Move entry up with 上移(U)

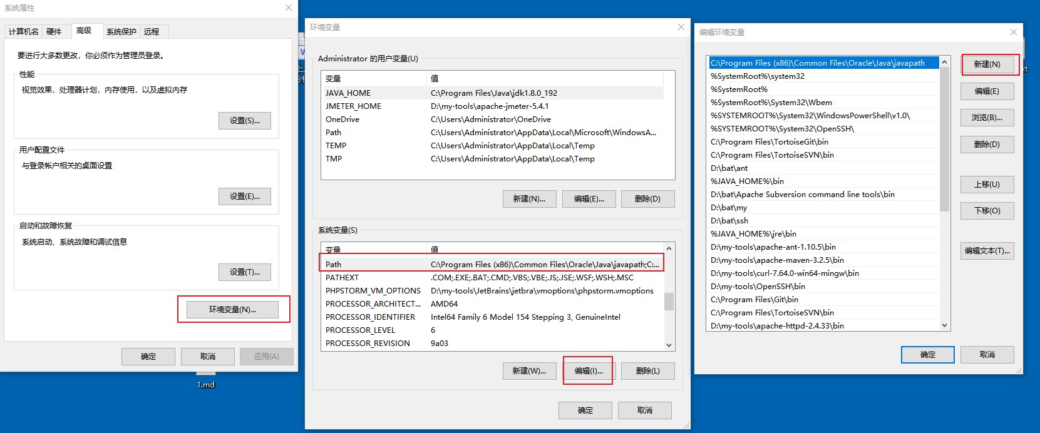click(987, 184)
